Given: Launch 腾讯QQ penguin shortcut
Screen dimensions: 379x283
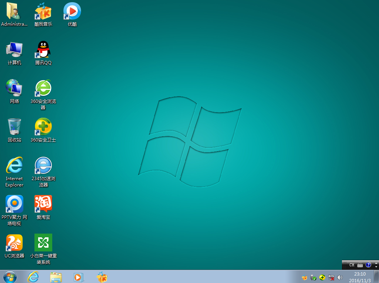Looking at the screenshot, I should tap(43, 53).
